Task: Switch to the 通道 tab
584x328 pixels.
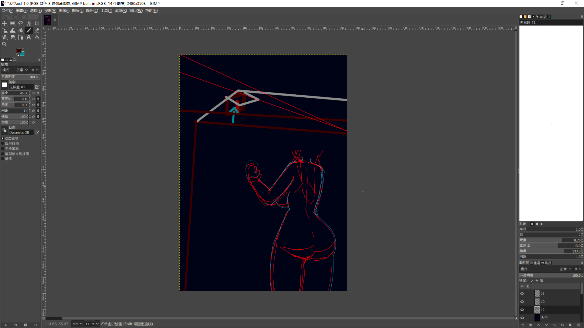Action: click(535, 263)
